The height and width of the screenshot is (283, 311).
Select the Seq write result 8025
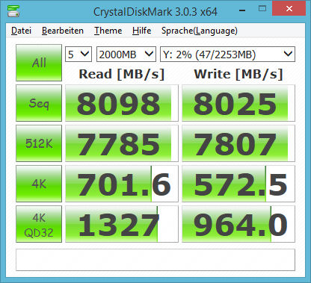click(x=238, y=103)
